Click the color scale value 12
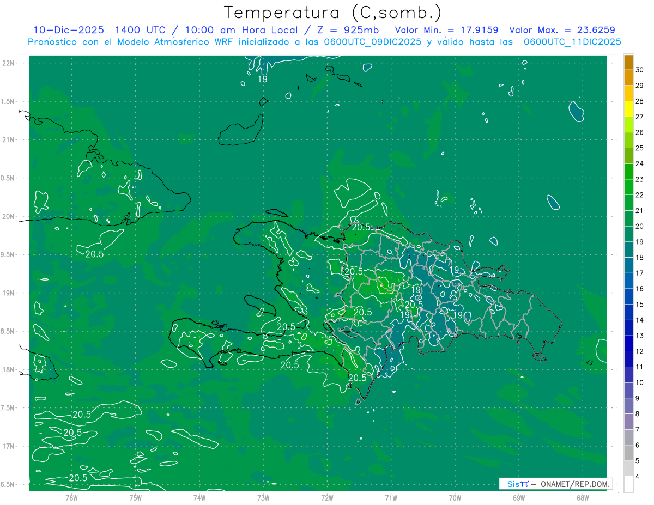Image resolution: width=654 pixels, height=505 pixels. (x=640, y=351)
